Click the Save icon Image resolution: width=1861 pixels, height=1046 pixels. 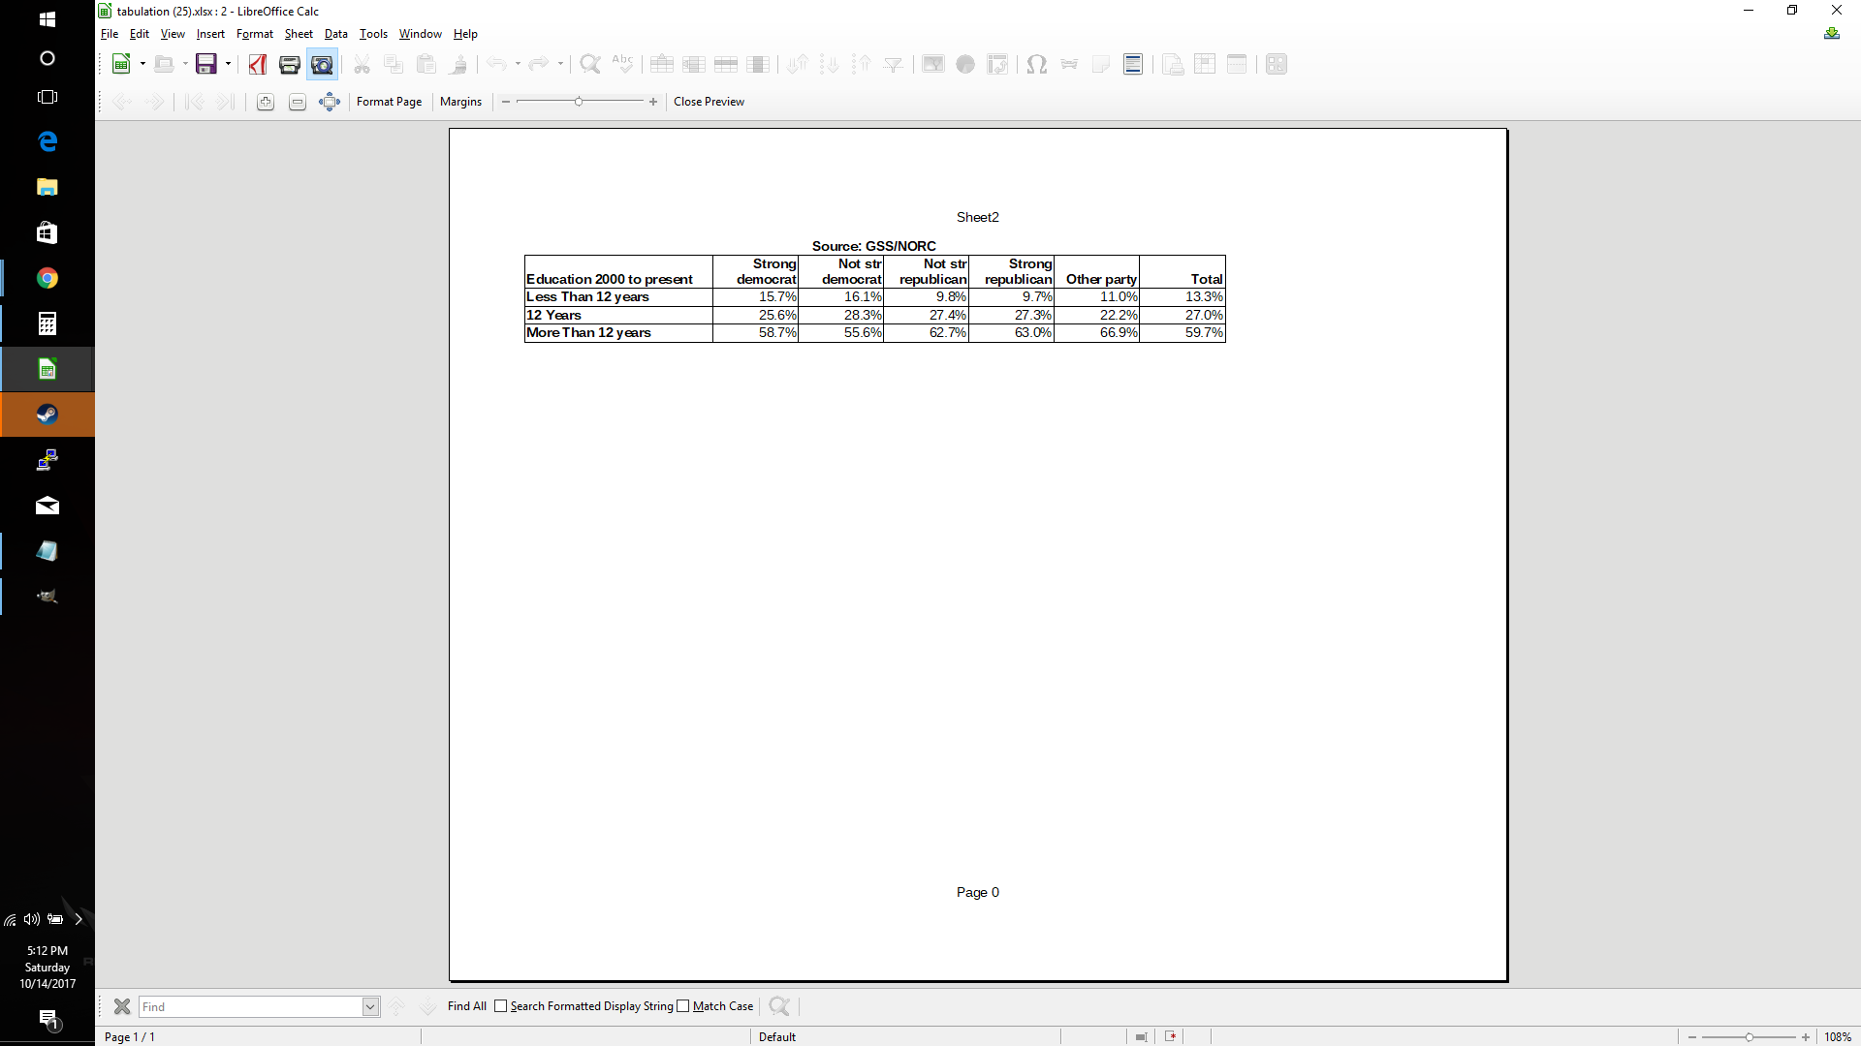click(206, 64)
